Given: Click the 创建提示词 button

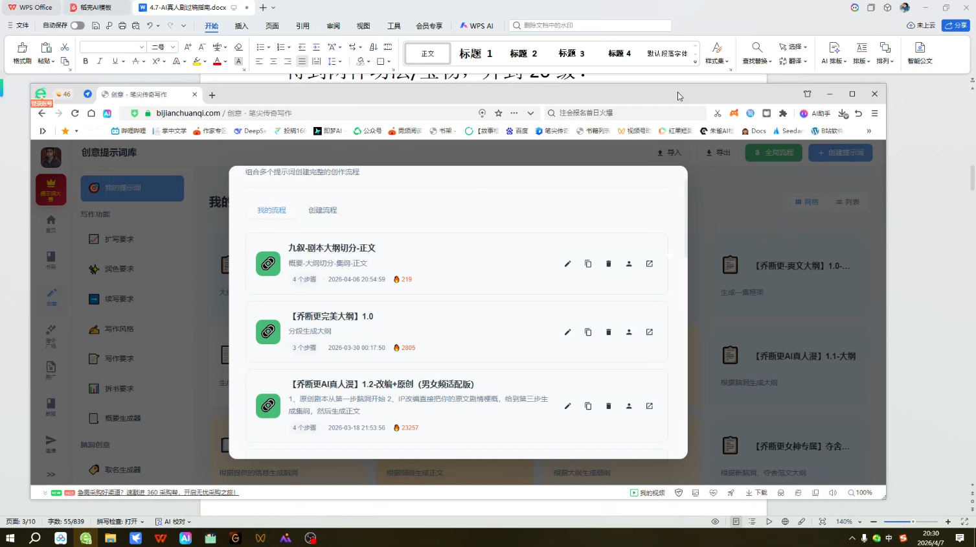Looking at the screenshot, I should click(x=840, y=153).
